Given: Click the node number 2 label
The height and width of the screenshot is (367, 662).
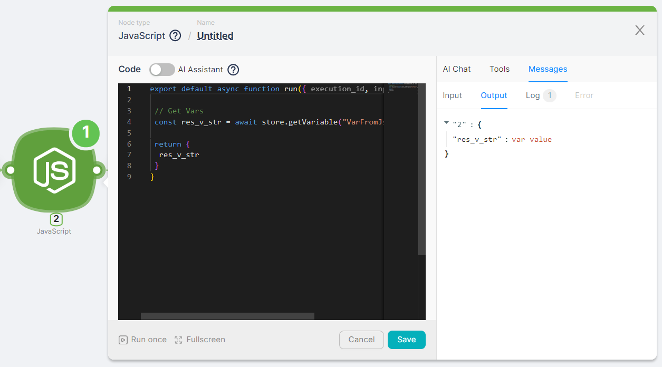Looking at the screenshot, I should click(x=56, y=220).
